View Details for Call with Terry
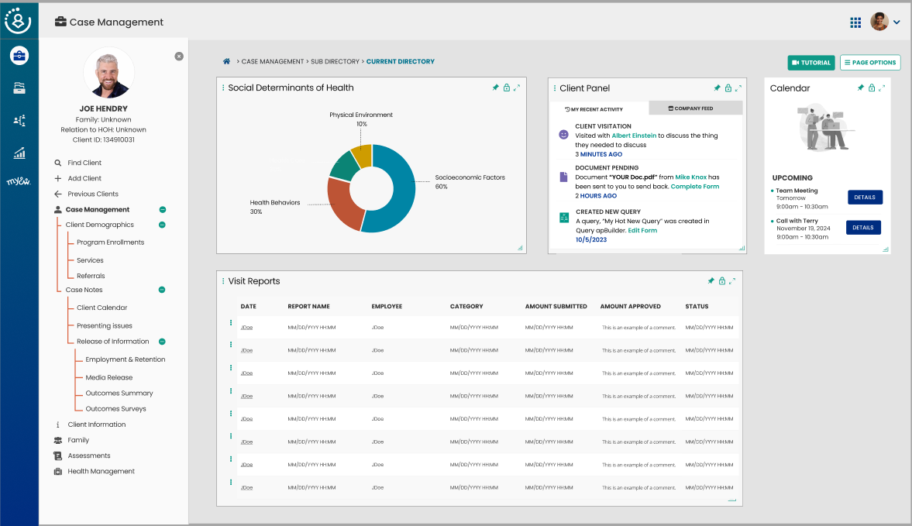The height and width of the screenshot is (526, 912). point(863,228)
